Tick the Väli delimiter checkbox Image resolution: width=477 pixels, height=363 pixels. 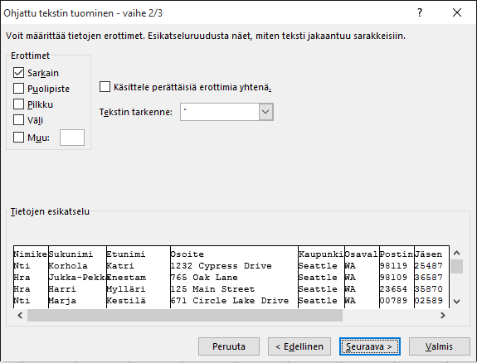pyautogui.click(x=18, y=120)
